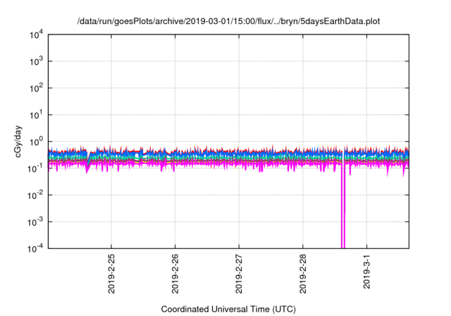Viewport: 451px width, 316px height.
Task: Click the Coordinated Universal Time (UTC) label
Action: (x=228, y=309)
